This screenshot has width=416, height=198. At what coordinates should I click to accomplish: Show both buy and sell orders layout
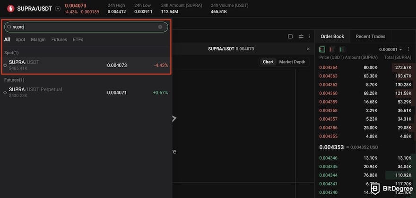pyautogui.click(x=322, y=49)
